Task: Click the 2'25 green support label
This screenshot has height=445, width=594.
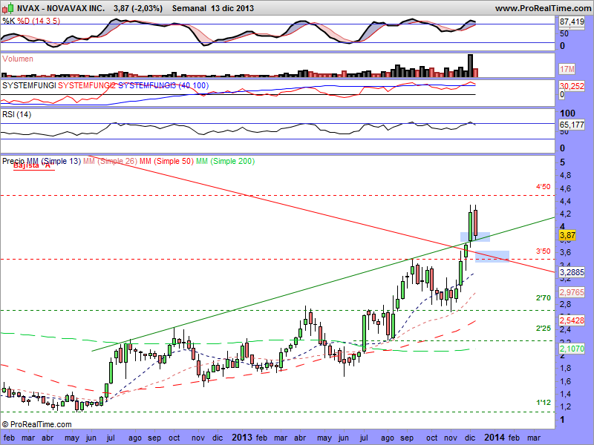Action: coord(543,328)
